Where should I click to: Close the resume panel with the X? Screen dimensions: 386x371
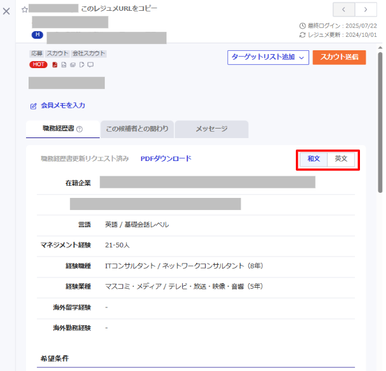(6, 11)
